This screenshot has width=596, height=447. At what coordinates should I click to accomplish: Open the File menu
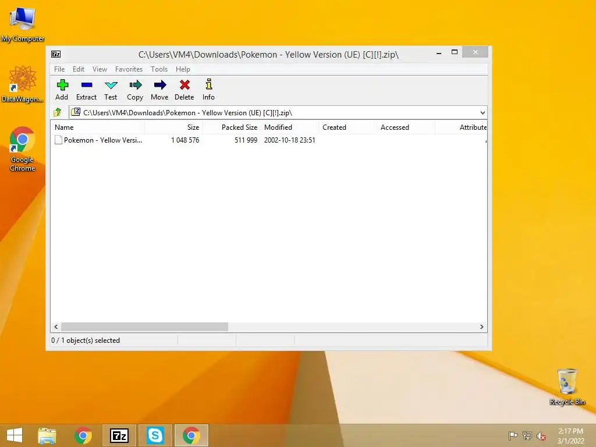[59, 69]
